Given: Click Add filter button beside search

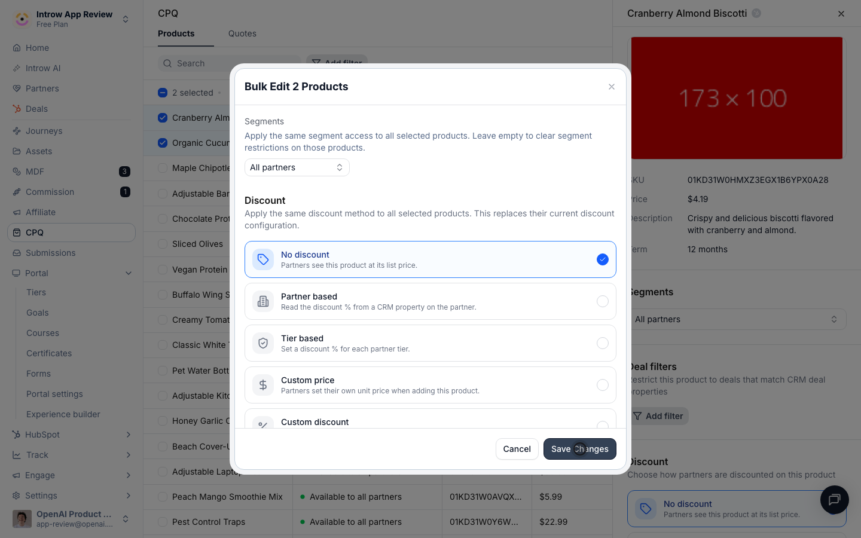Looking at the screenshot, I should click(337, 62).
